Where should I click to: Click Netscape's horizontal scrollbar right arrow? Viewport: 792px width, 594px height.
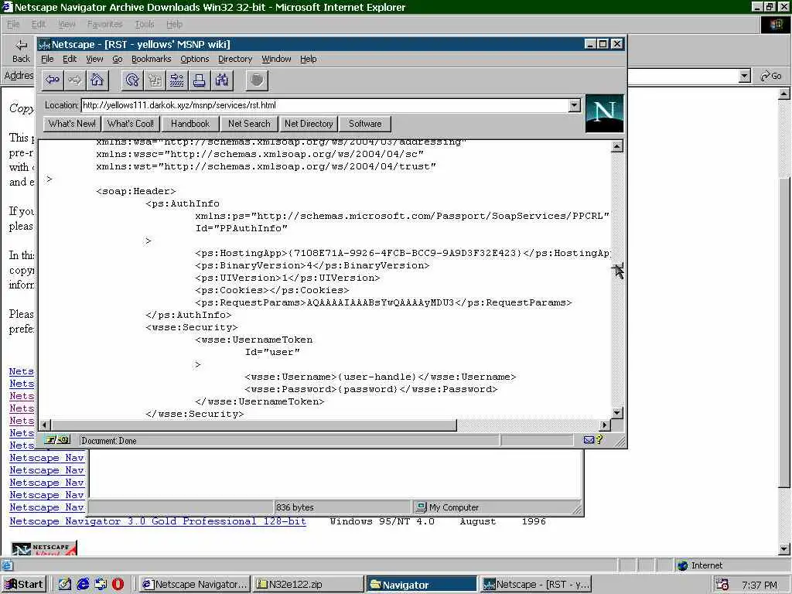[605, 425]
